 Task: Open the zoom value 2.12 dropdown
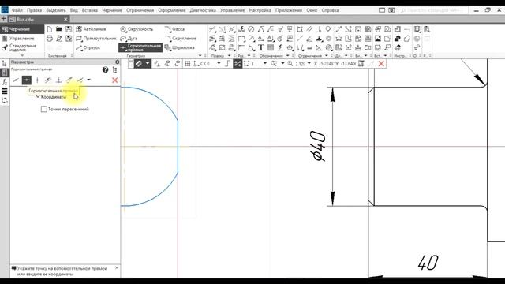pos(309,64)
